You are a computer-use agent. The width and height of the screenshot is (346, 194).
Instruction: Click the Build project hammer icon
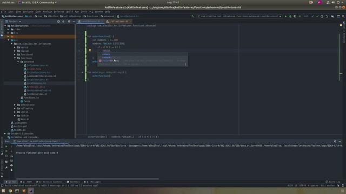pos(192,16)
